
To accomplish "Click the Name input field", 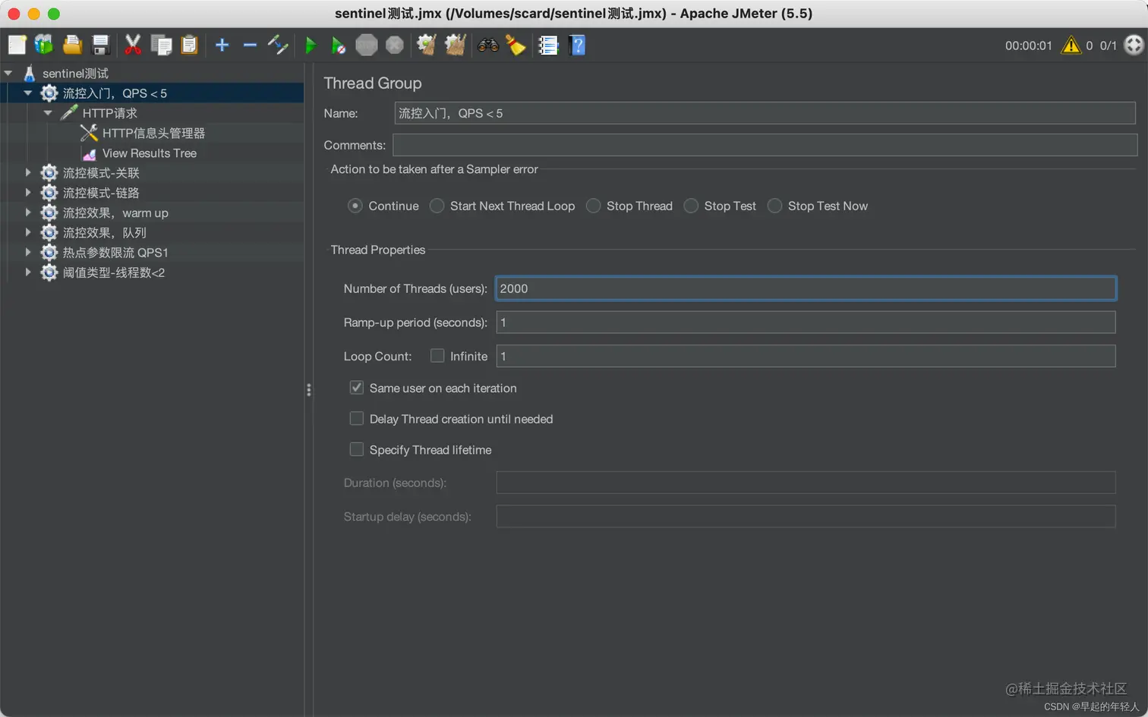I will pos(765,113).
